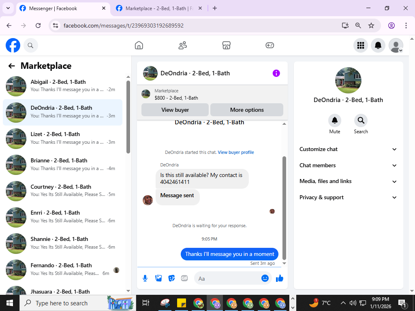The width and height of the screenshot is (415, 311).
Task: Reload the page
Action: [38, 26]
